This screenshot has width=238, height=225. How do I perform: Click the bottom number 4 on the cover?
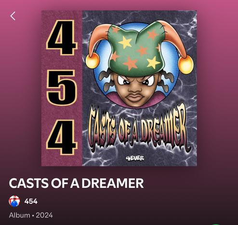(x=62, y=137)
